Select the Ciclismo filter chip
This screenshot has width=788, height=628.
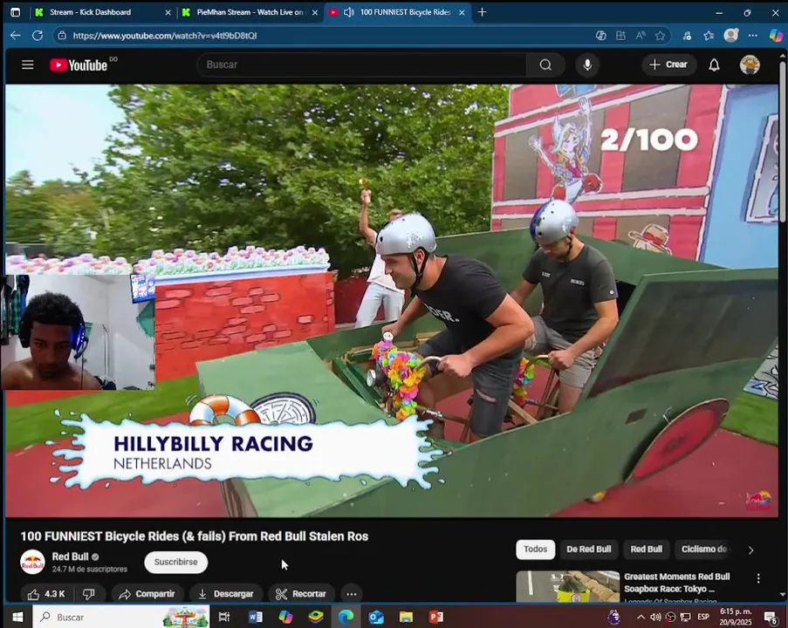pyautogui.click(x=704, y=549)
